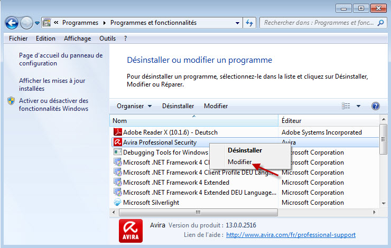Viewport: 391px width, 248px height.
Task: Expand the arrow after Programmes breadcrumb
Action: coord(105,23)
